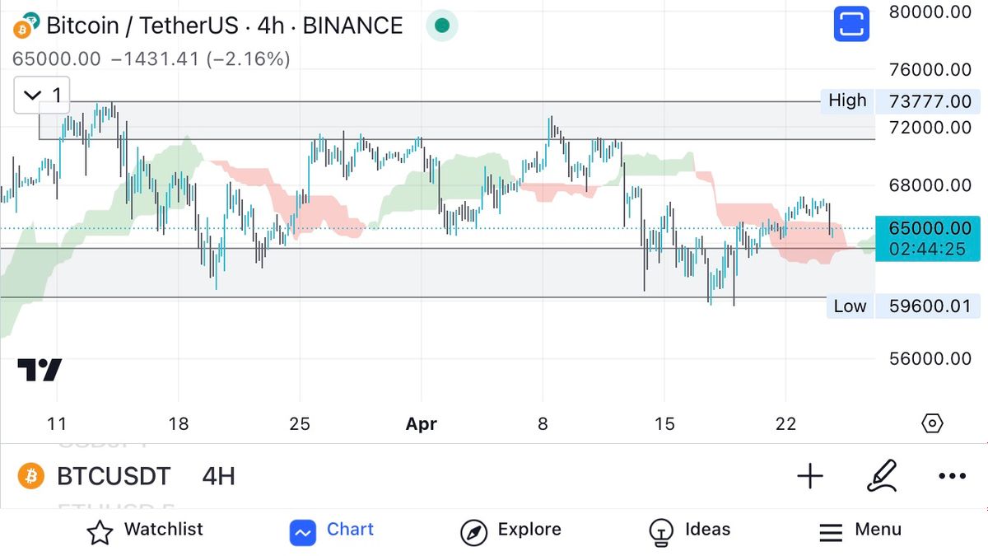Open chart settings hexagon icon
988x556 pixels.
tap(932, 424)
